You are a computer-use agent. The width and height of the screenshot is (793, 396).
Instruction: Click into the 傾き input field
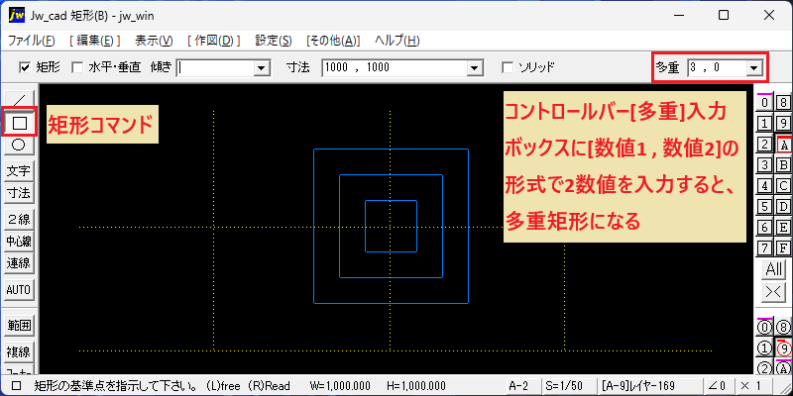(x=216, y=67)
